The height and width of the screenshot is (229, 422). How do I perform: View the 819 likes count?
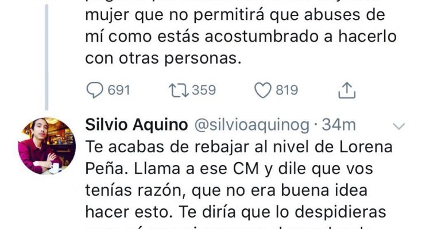287,90
